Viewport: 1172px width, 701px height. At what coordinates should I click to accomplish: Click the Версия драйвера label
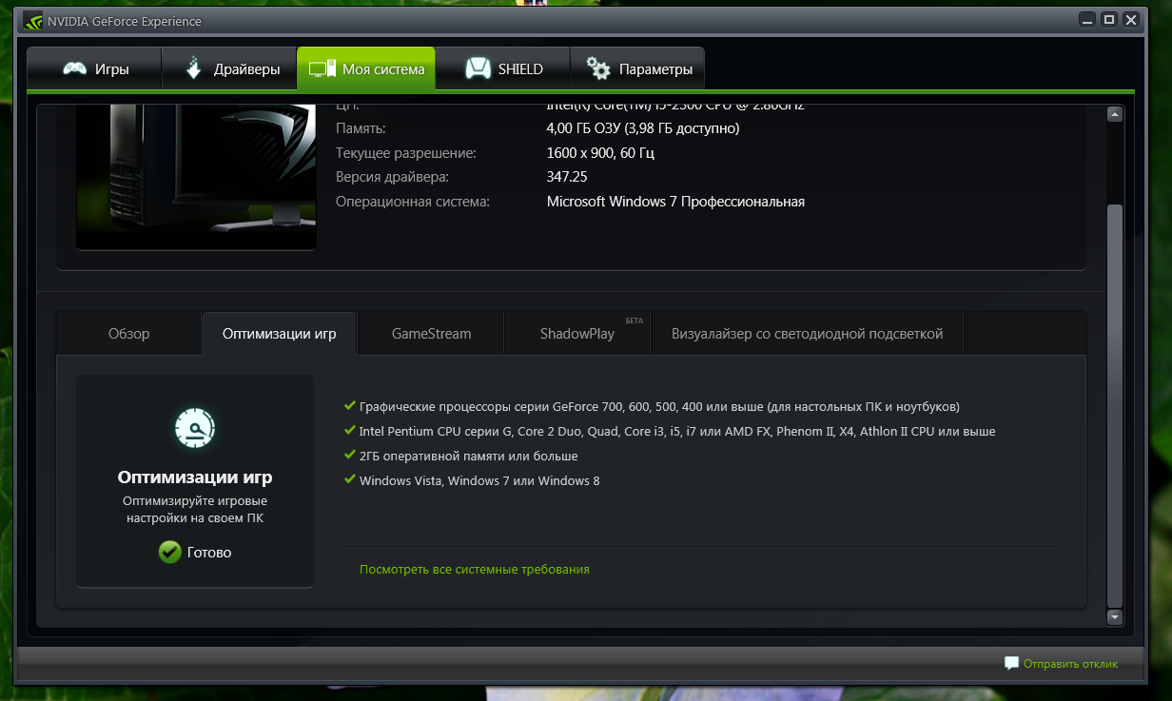[x=392, y=177]
